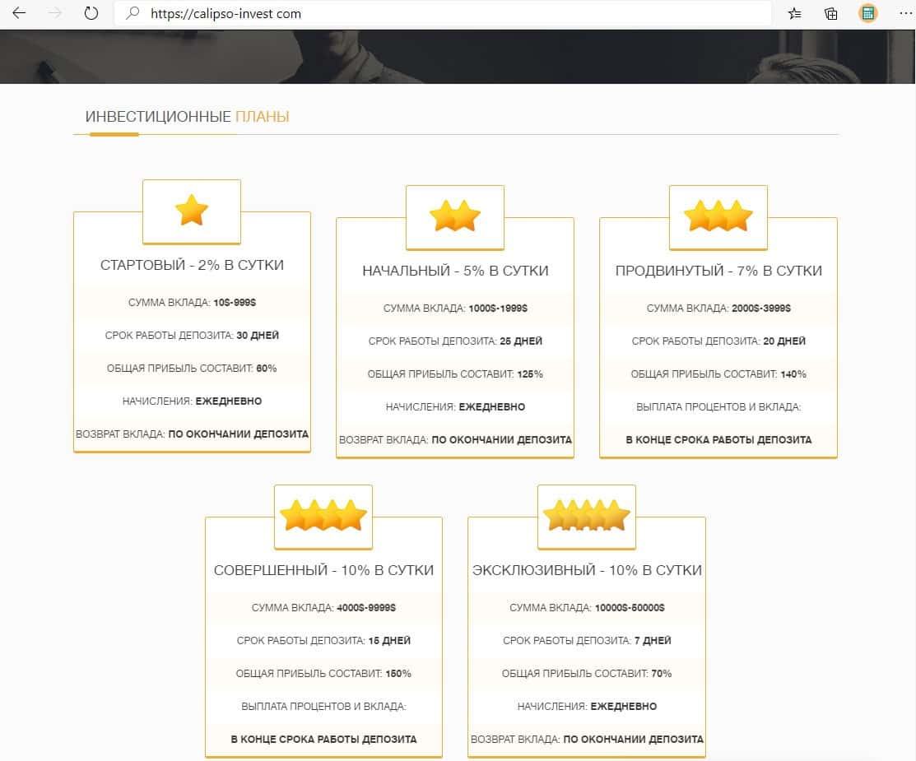Click НАЧИСЛЕНИЯ: ЕЖЕДНЕВНО in Начальный card
The image size is (916, 761).
tap(455, 407)
